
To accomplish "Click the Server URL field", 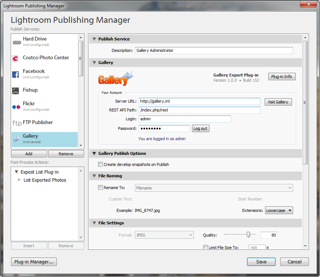I will [x=199, y=101].
